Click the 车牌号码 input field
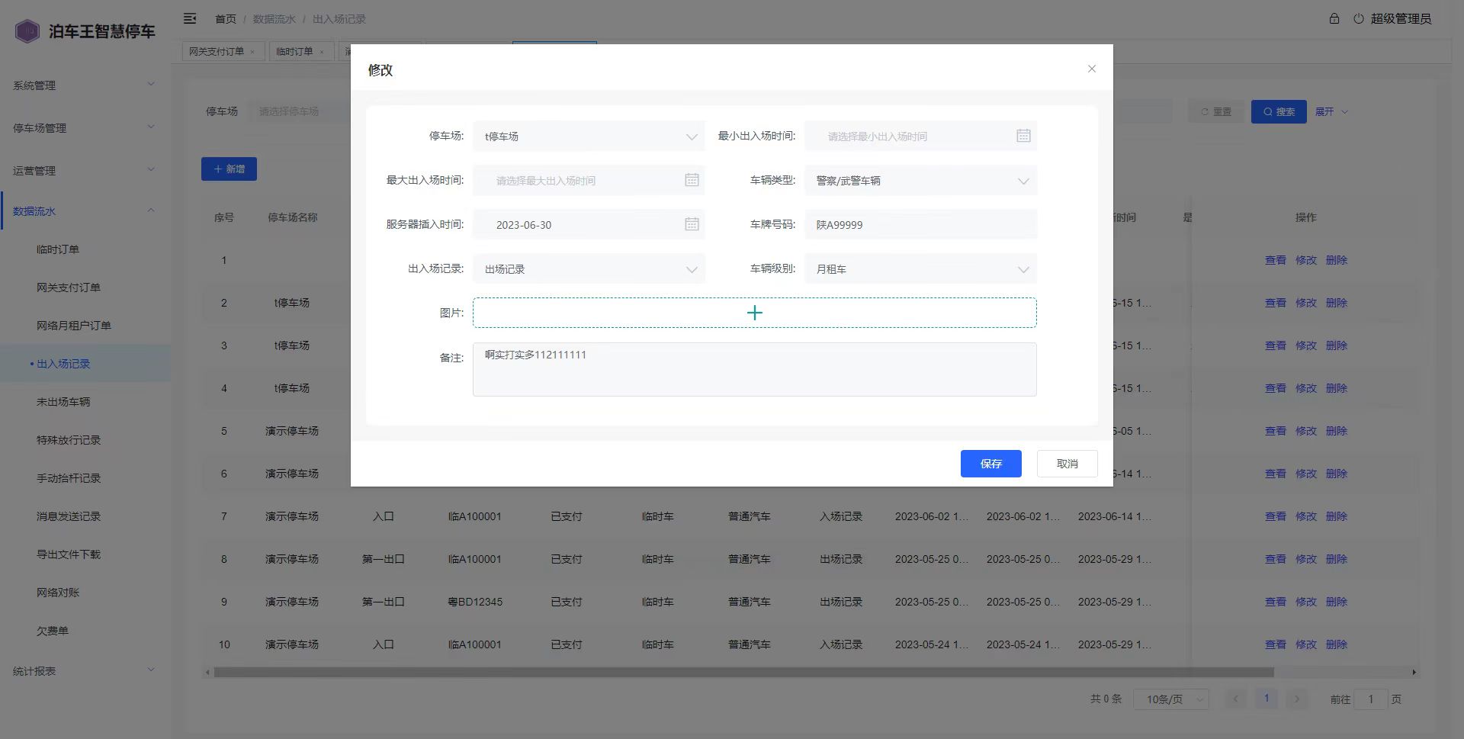1464x739 pixels. (920, 225)
